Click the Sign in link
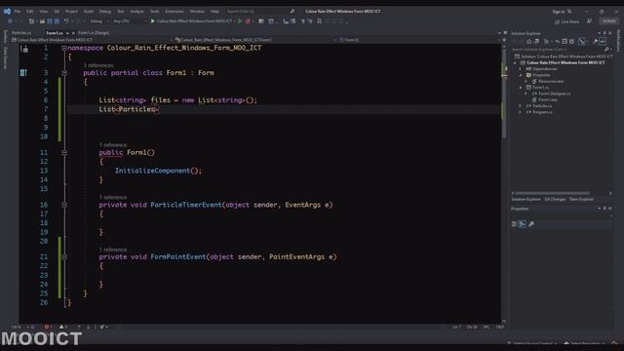Viewport: 624px width, 351px height. pos(559,12)
